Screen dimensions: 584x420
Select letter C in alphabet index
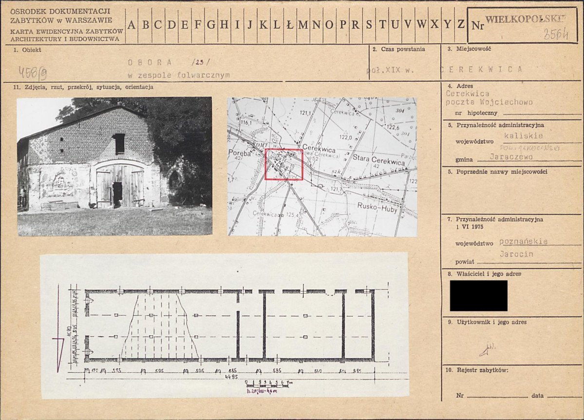158,25
